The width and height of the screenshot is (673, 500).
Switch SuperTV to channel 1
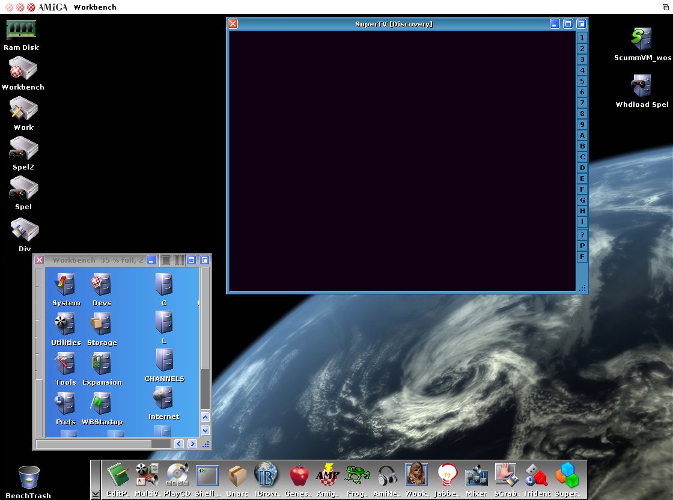click(582, 38)
